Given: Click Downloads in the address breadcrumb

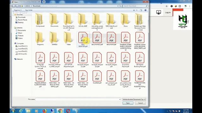Looking at the screenshot, I should (x=37, y=6).
